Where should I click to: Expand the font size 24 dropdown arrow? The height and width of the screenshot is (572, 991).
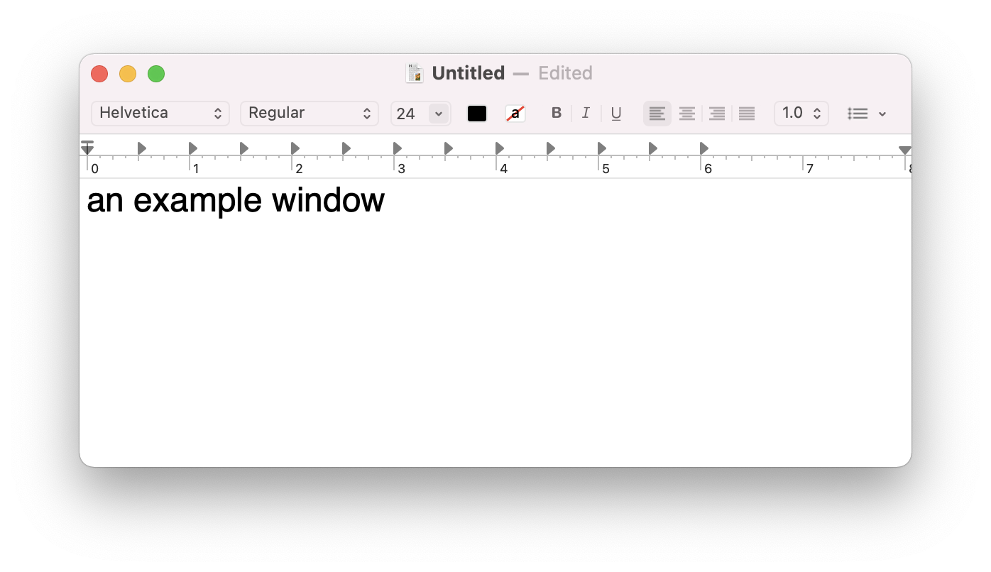point(439,114)
